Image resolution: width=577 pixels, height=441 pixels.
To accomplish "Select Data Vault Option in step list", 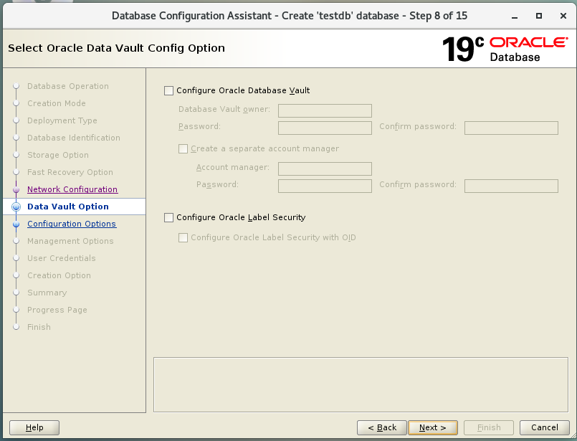I will (67, 207).
